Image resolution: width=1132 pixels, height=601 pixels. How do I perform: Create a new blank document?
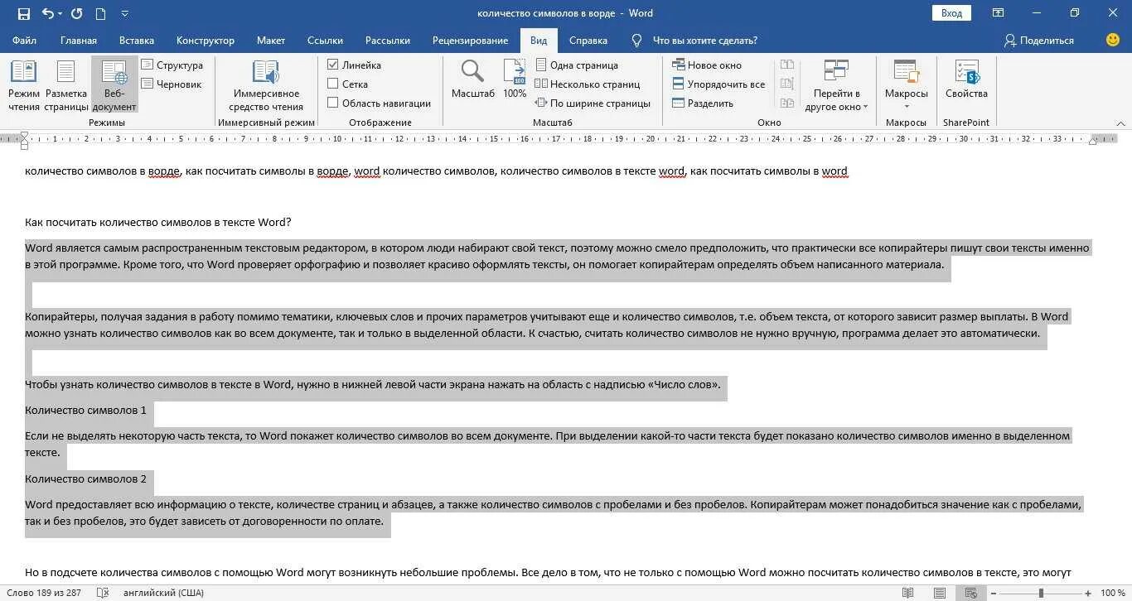click(100, 13)
